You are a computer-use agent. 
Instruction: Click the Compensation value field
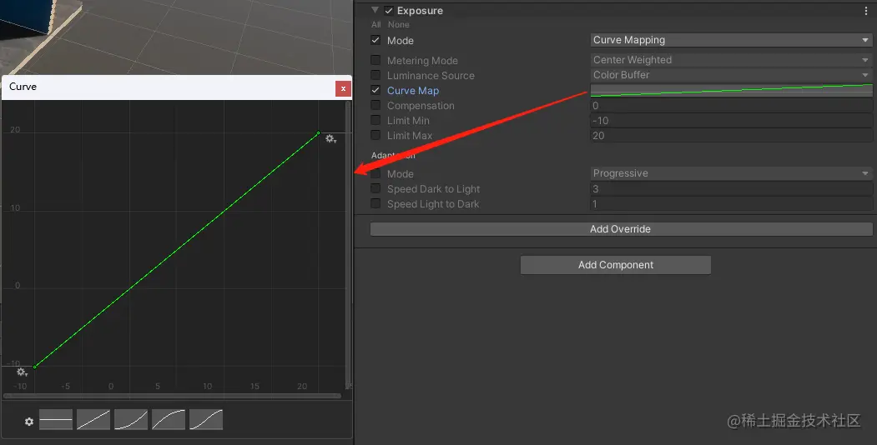(731, 106)
